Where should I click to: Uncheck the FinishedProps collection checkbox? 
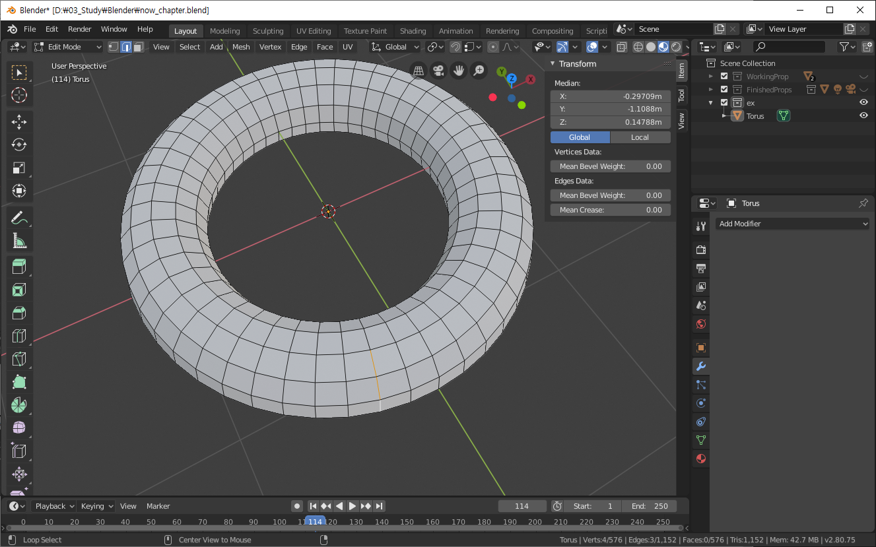pyautogui.click(x=724, y=90)
